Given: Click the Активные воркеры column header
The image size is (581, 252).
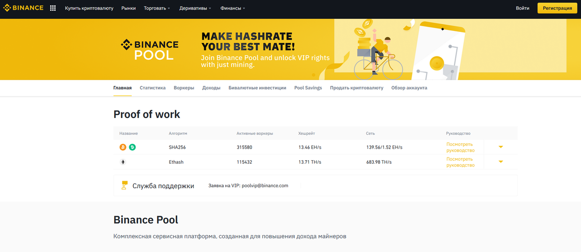Looking at the screenshot, I should 255,133.
